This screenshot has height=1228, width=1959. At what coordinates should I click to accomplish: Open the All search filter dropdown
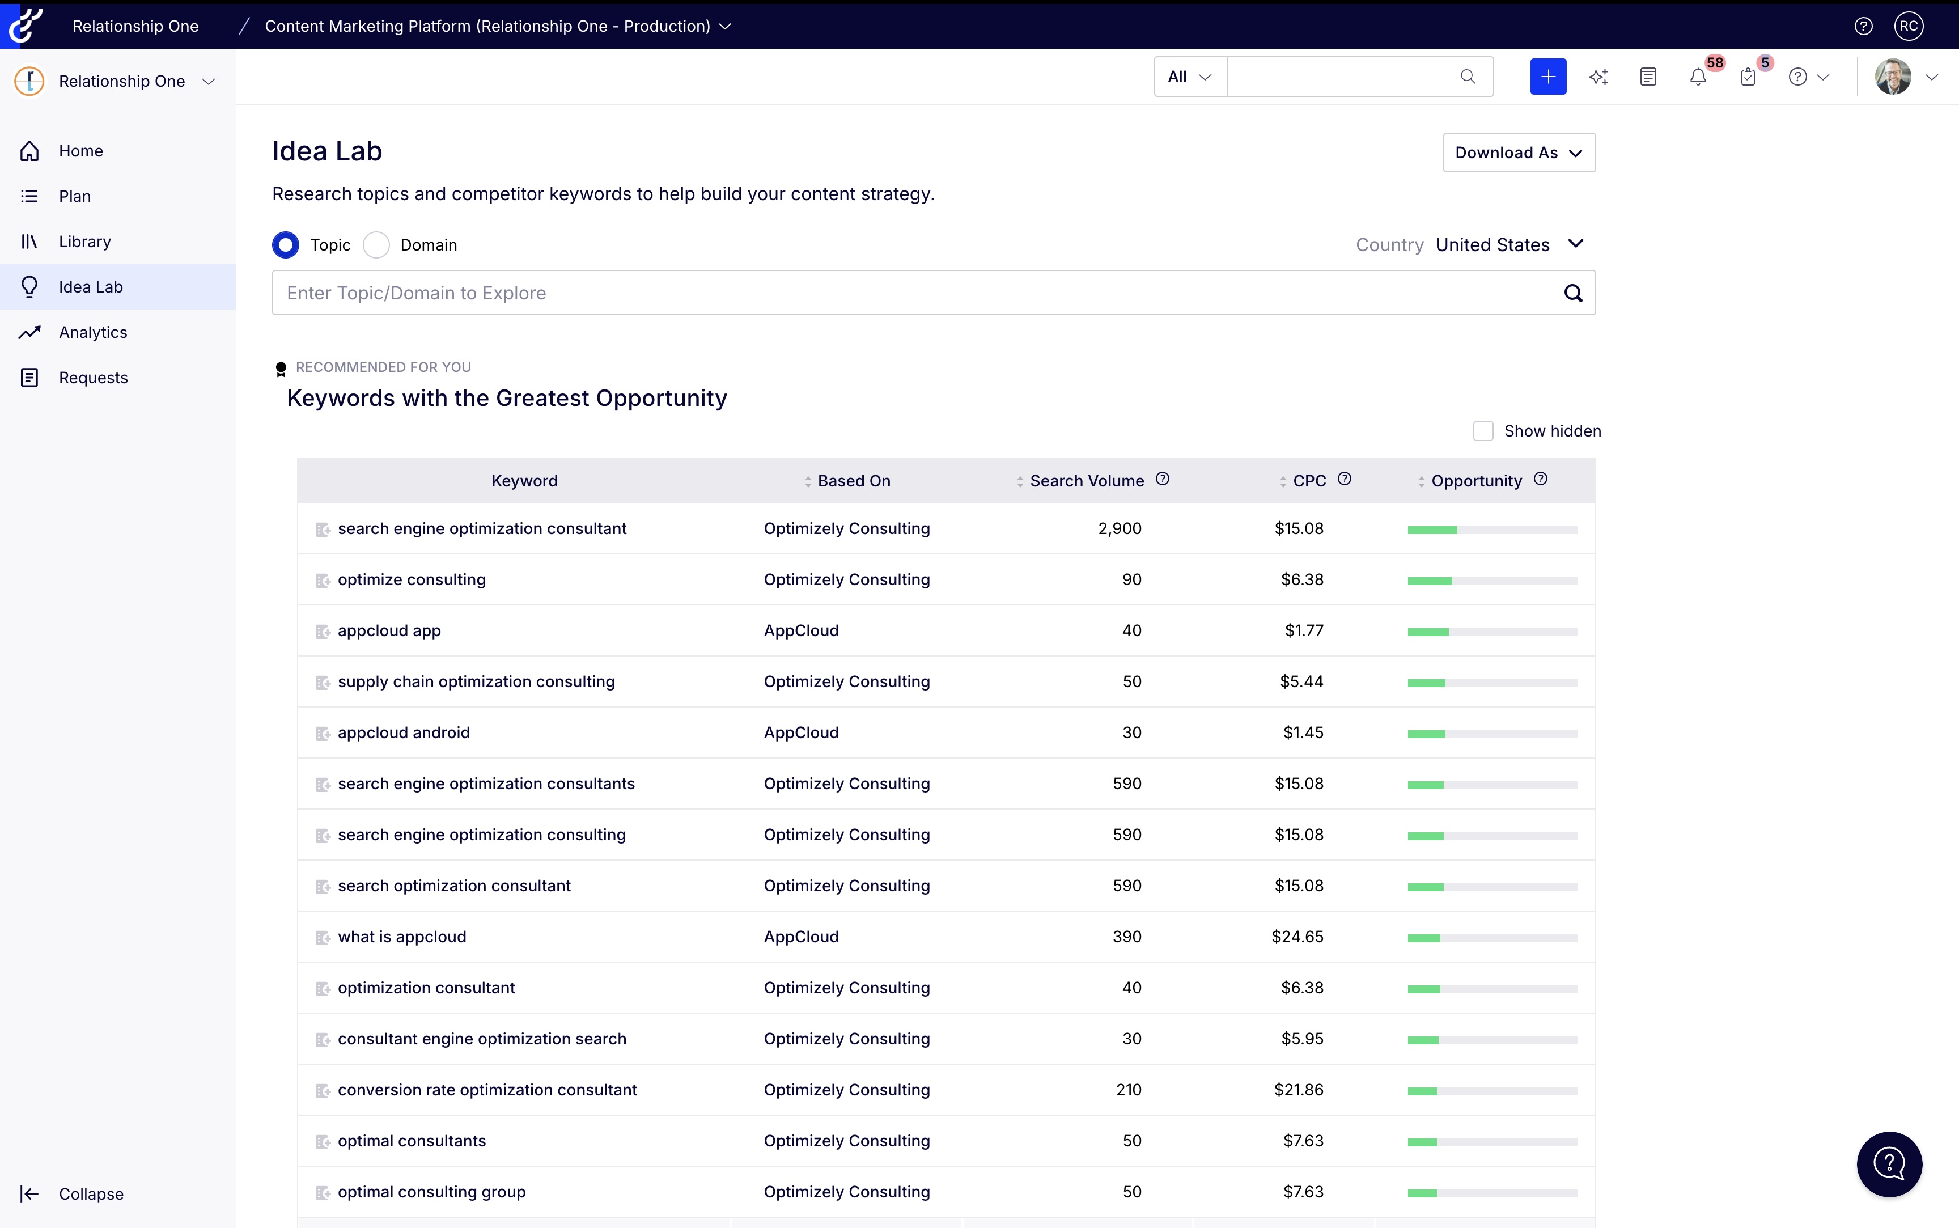click(x=1189, y=77)
